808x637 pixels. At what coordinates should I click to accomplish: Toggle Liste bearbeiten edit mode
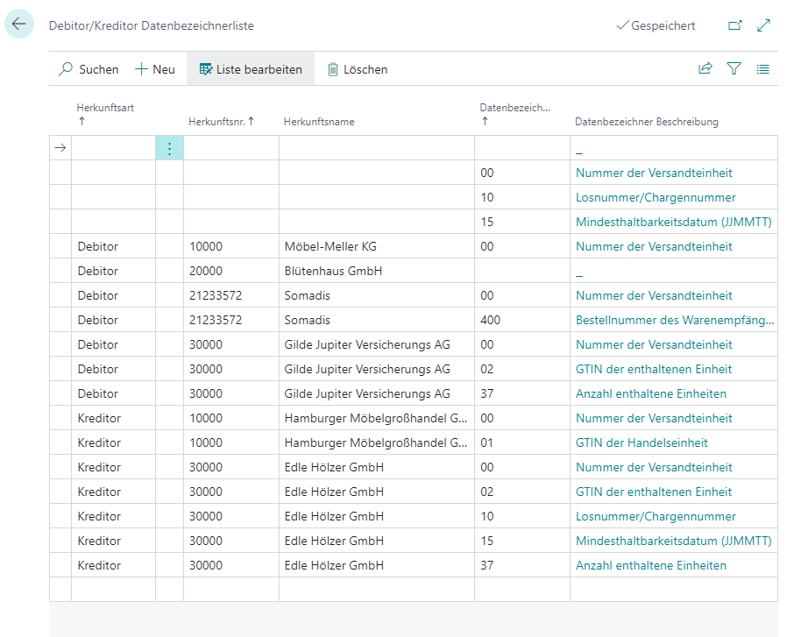click(x=251, y=69)
